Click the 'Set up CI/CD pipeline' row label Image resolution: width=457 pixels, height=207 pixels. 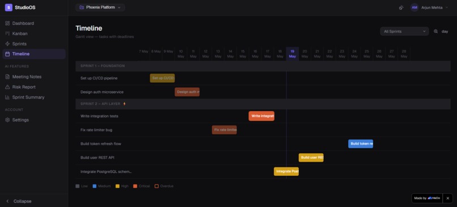click(99, 78)
